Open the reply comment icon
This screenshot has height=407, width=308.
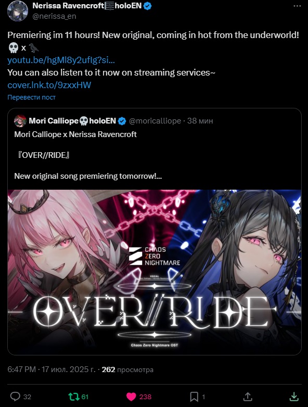15,397
